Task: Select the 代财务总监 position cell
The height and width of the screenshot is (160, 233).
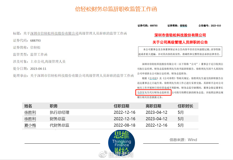Action: (60, 125)
